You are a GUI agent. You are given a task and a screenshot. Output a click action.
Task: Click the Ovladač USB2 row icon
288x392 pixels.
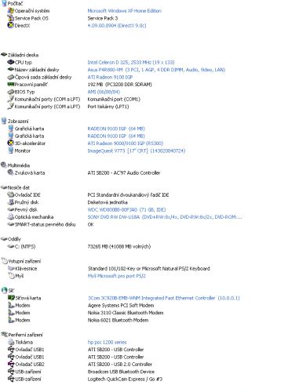(11, 364)
